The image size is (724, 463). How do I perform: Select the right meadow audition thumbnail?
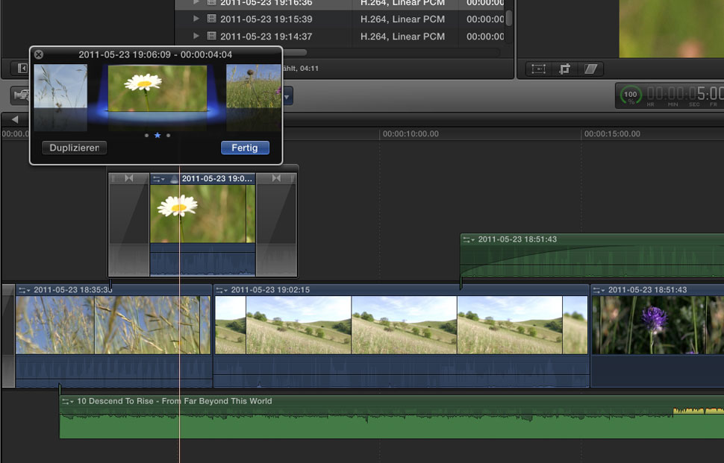click(253, 89)
